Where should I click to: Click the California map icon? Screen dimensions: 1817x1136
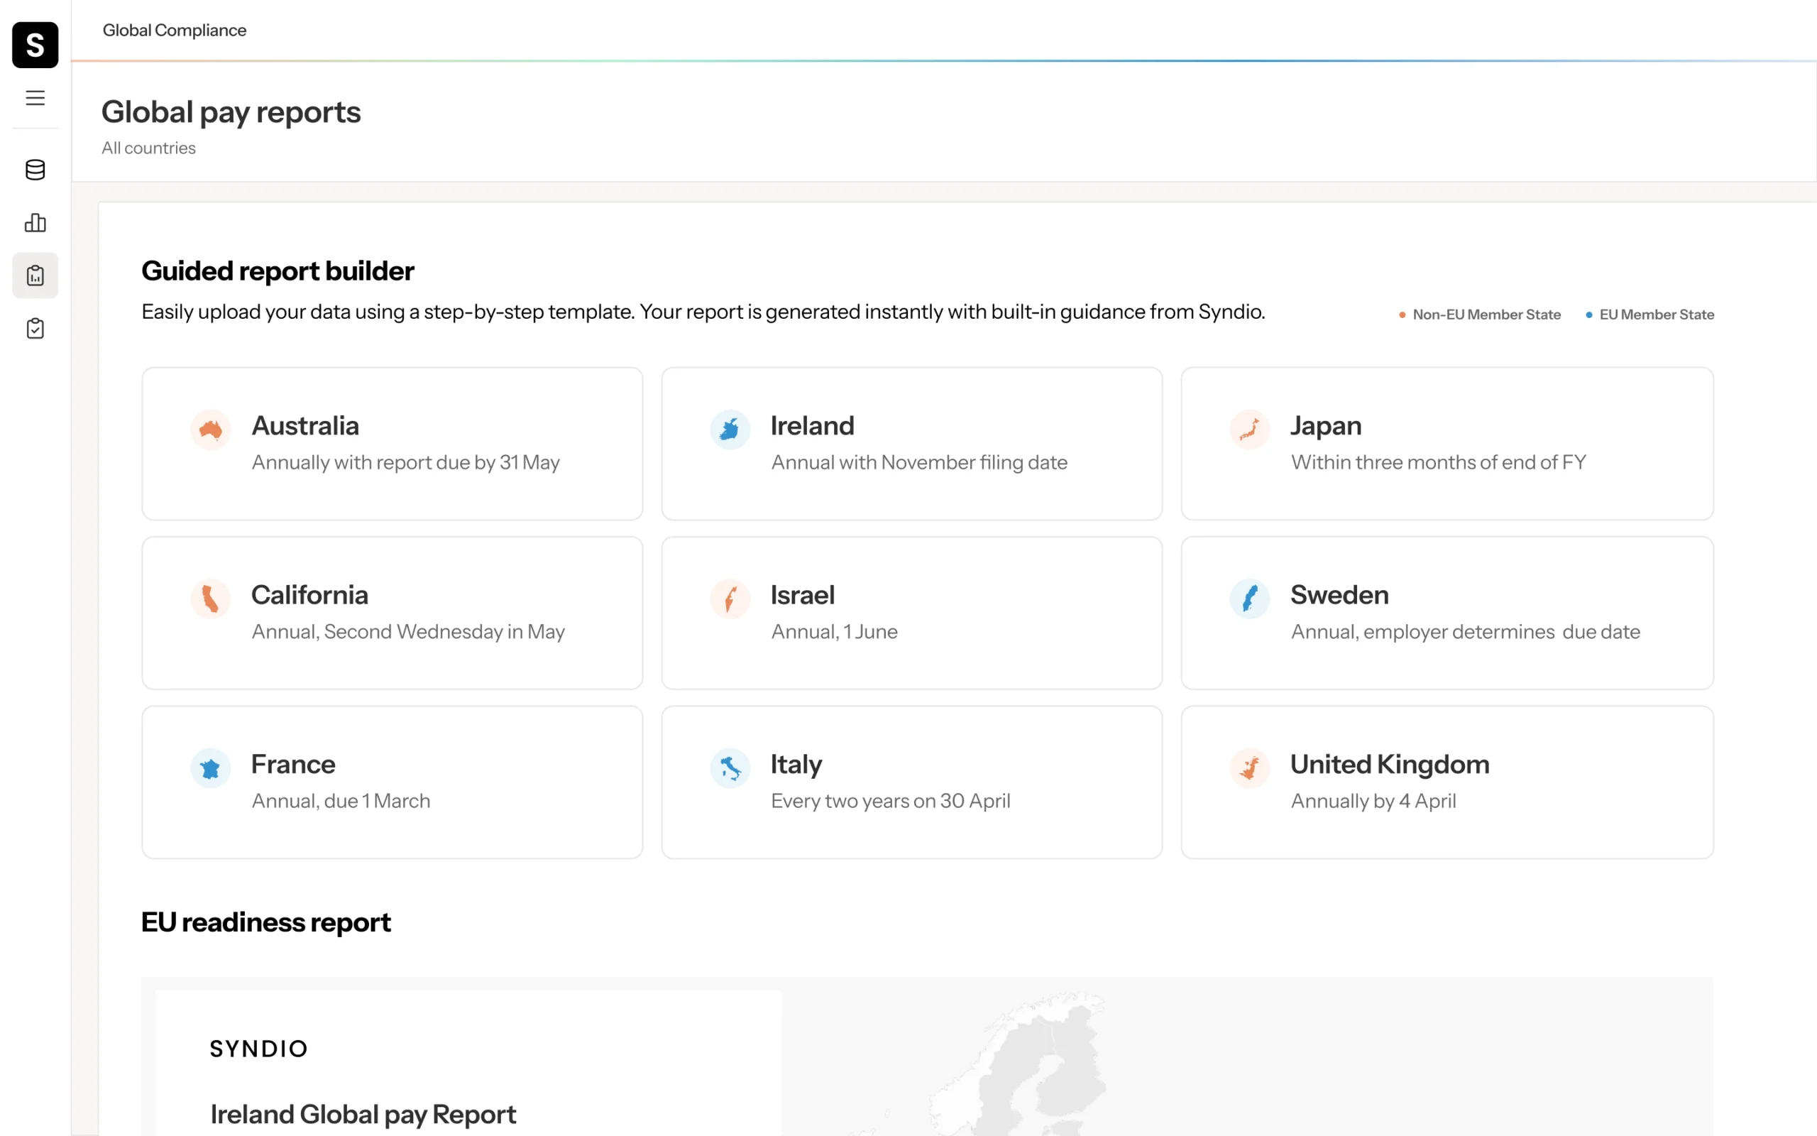[x=211, y=599]
